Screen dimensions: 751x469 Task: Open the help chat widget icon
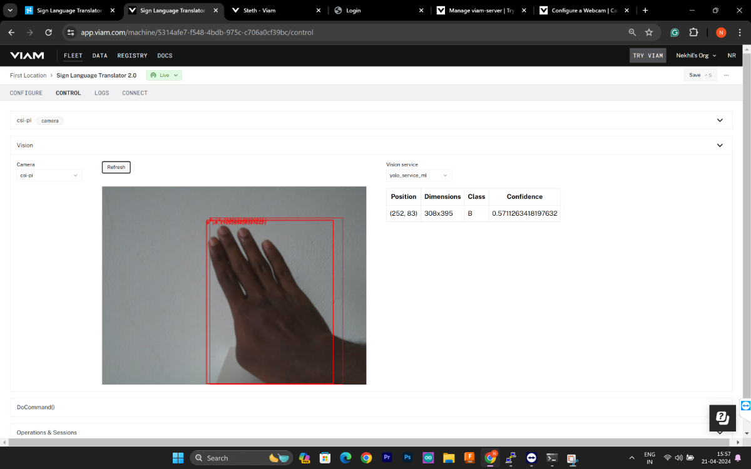coord(722,418)
